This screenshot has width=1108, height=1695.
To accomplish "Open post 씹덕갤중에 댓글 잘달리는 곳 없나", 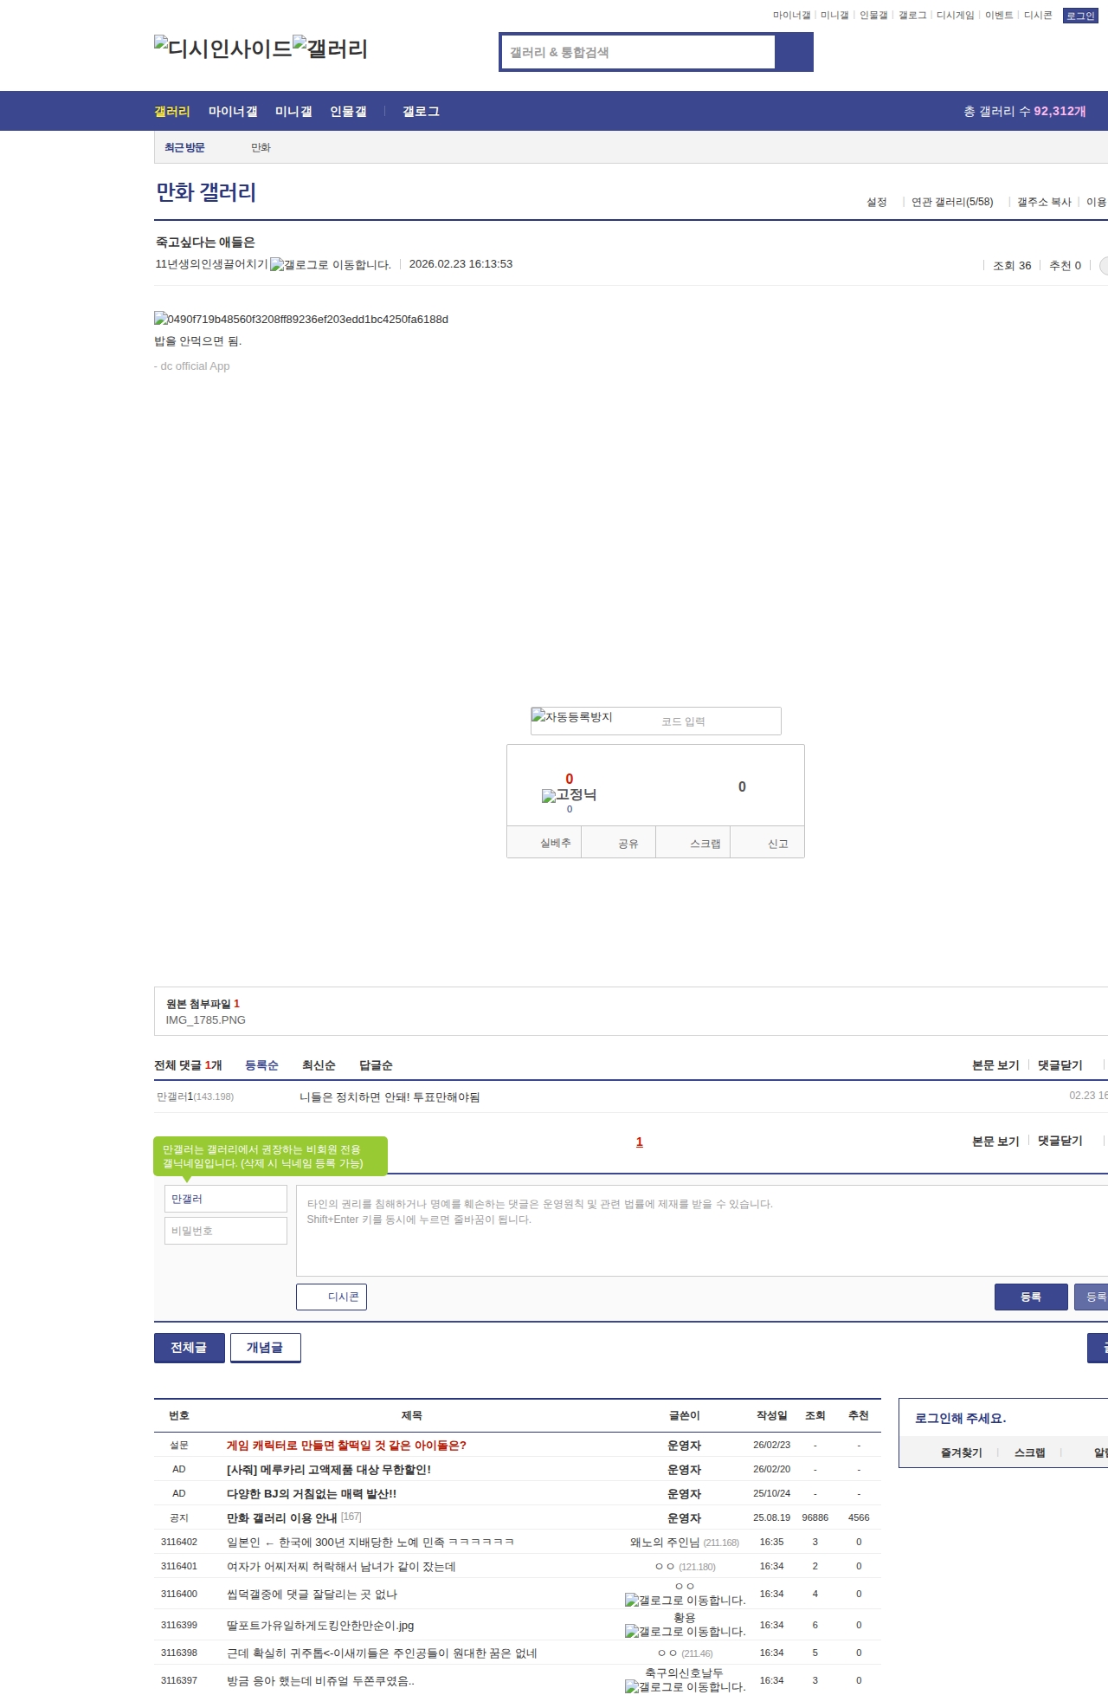I will coord(312,1594).
